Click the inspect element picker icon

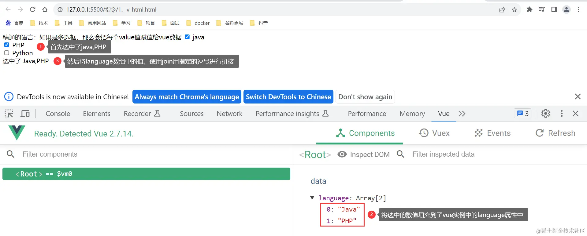(9, 114)
